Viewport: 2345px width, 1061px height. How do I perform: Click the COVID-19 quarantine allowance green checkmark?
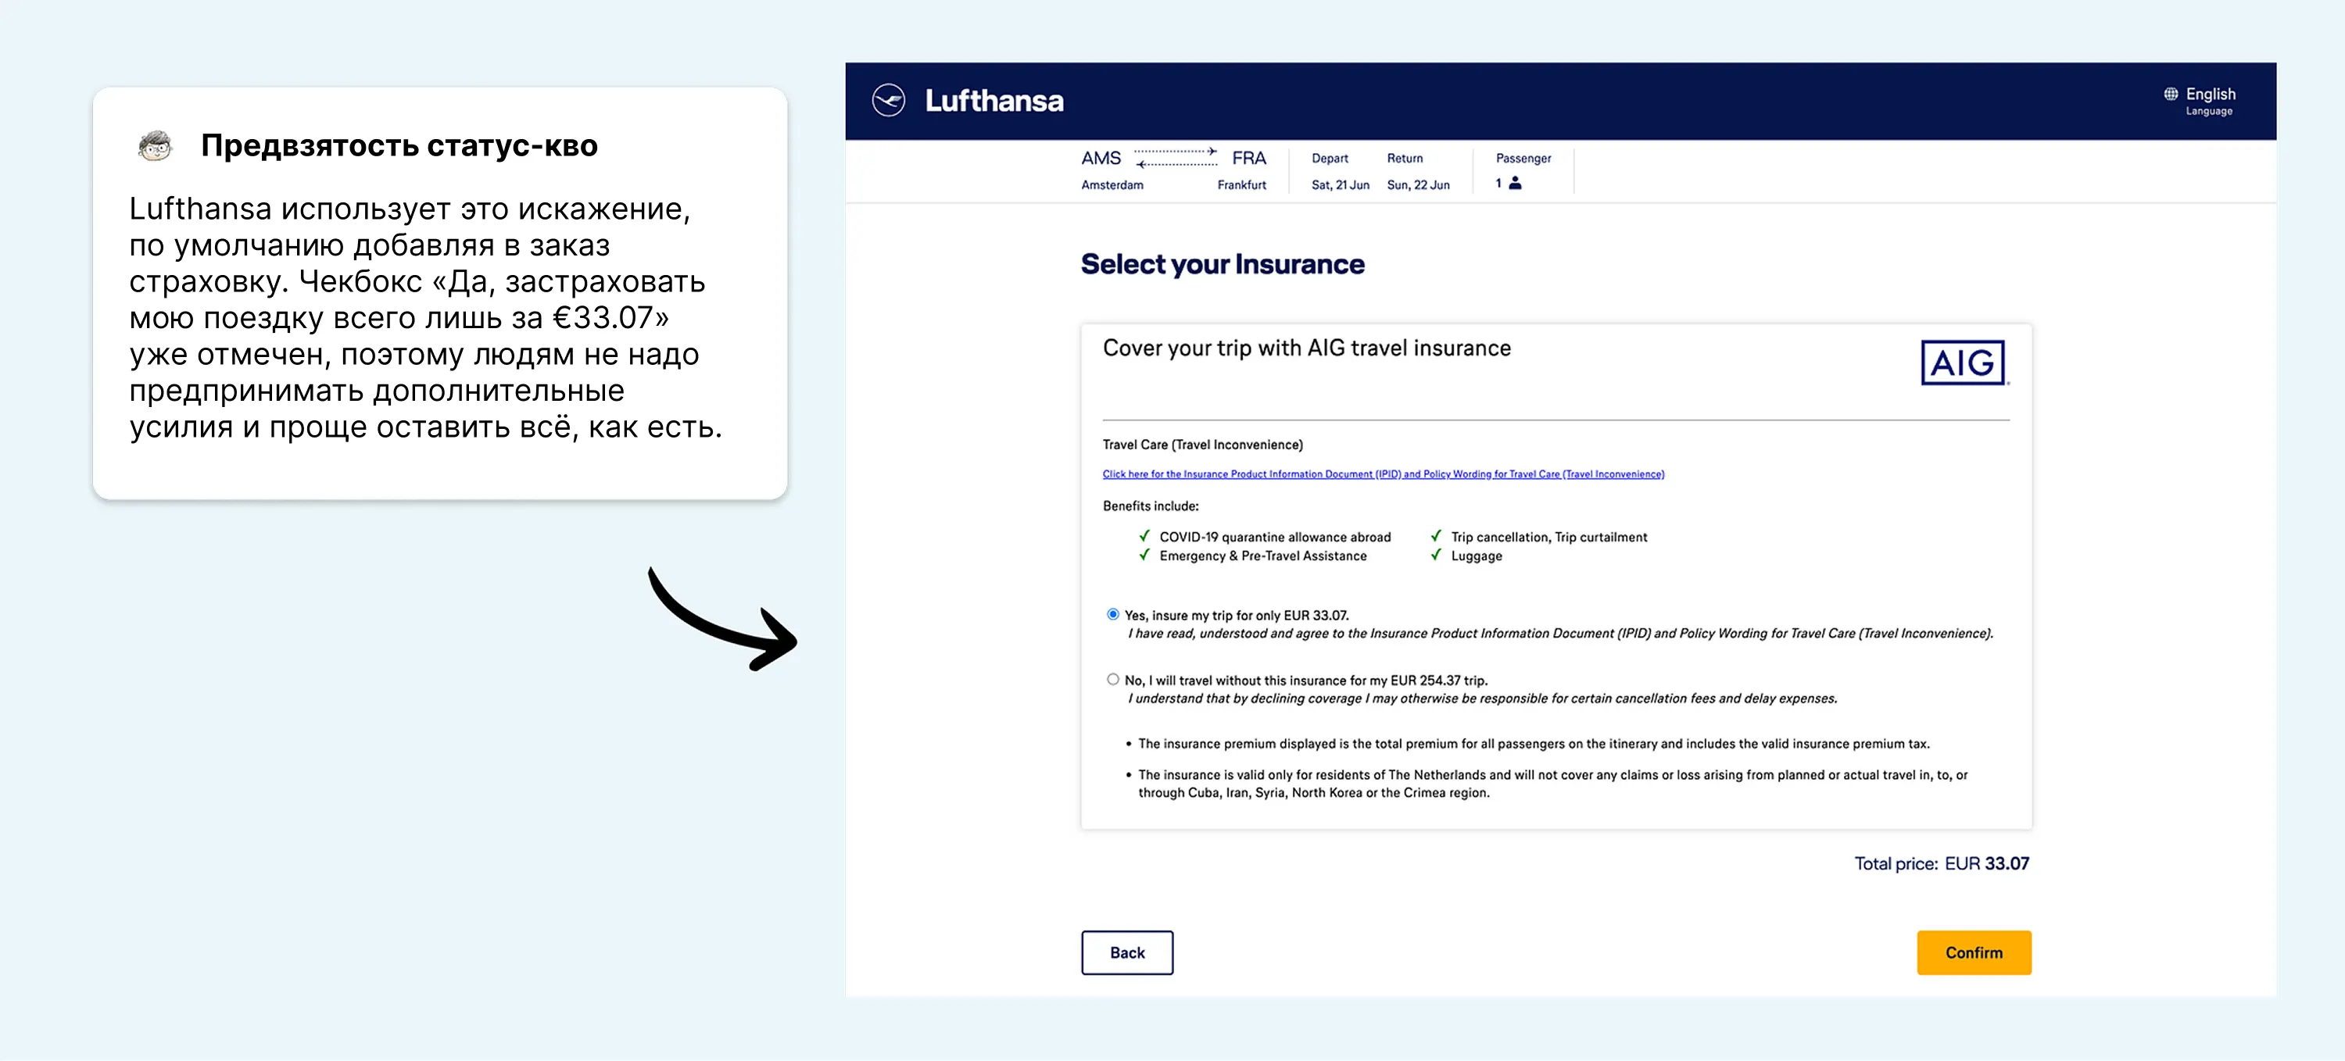click(1144, 536)
